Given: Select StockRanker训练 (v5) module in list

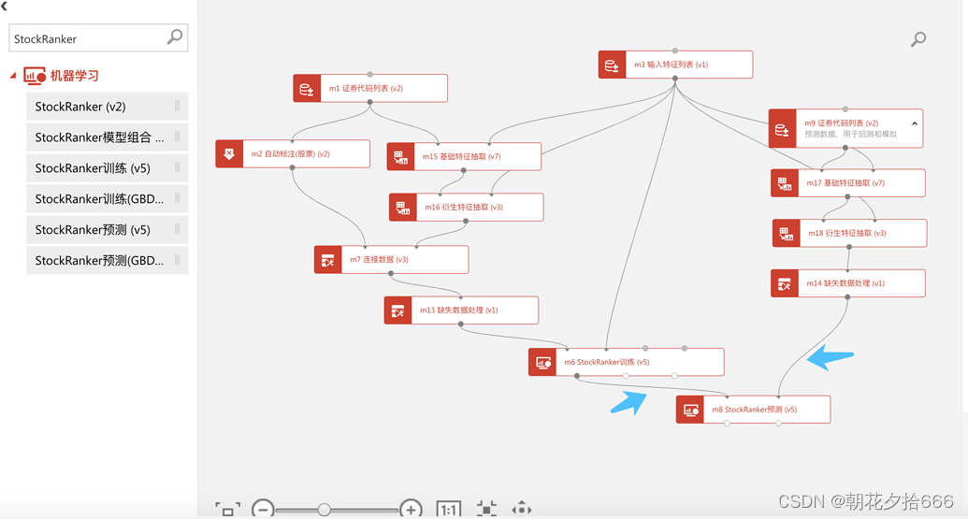Looking at the screenshot, I should point(107,168).
